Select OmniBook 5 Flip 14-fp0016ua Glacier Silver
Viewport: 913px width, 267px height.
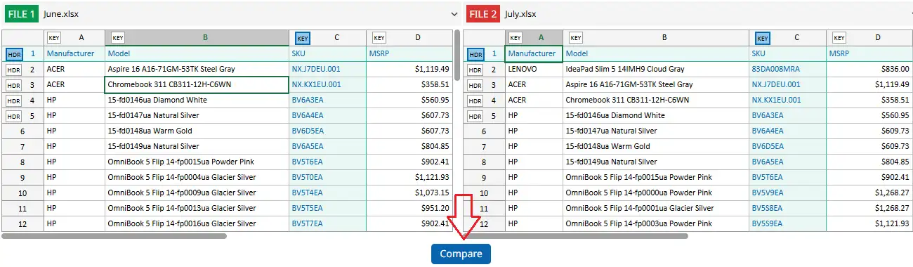[197, 223]
